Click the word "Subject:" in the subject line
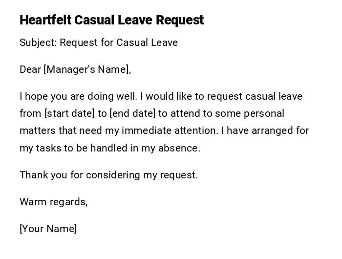 [x=38, y=43]
